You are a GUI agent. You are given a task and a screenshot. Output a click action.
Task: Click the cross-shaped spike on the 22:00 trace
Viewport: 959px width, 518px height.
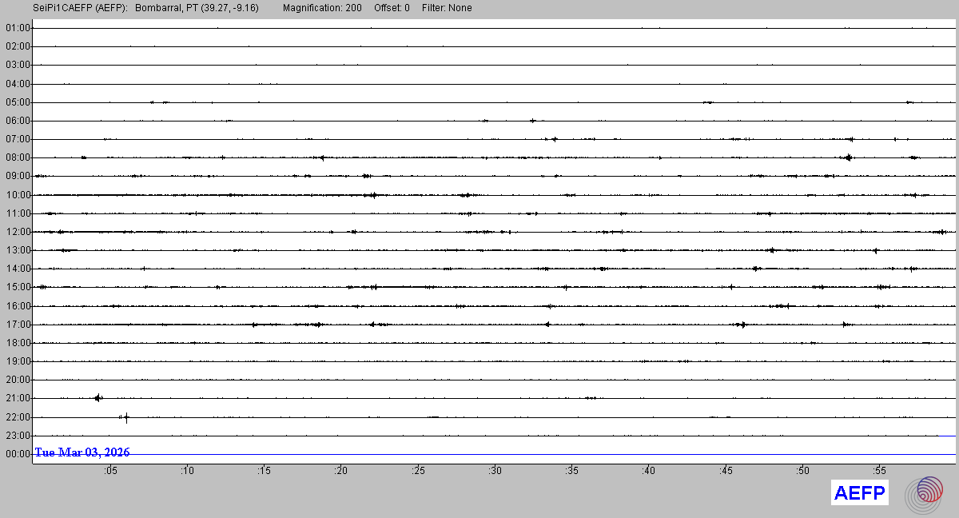point(125,416)
